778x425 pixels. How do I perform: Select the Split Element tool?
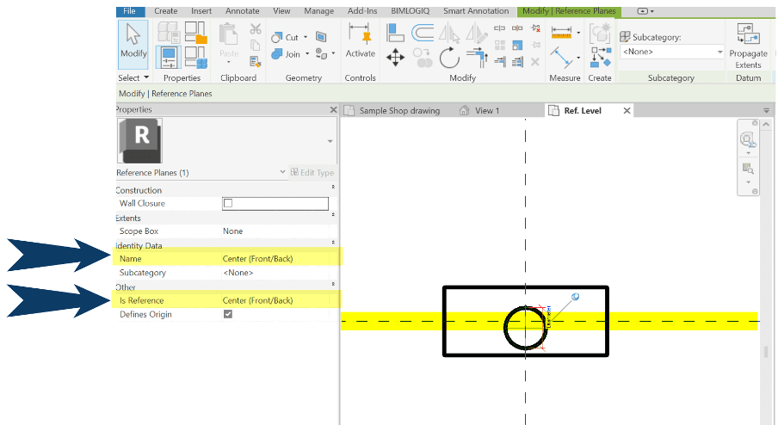click(500, 28)
